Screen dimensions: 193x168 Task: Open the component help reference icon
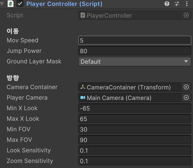click(167, 4)
